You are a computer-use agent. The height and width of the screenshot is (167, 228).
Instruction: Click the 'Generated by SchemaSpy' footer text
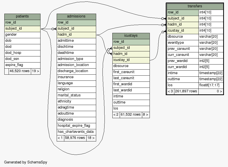pos(26,162)
